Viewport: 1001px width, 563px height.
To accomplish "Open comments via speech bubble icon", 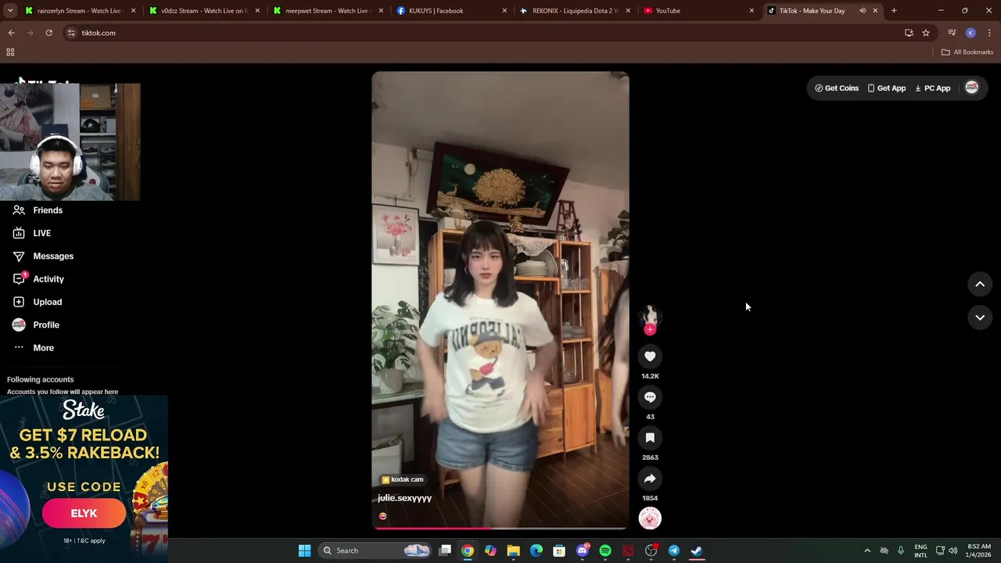I will pyautogui.click(x=650, y=397).
